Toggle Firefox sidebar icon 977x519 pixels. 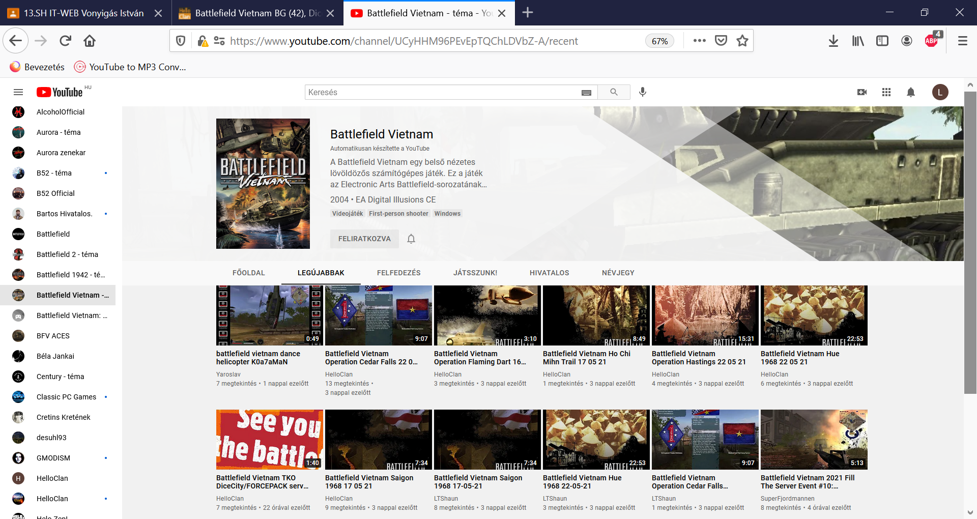[x=882, y=41]
